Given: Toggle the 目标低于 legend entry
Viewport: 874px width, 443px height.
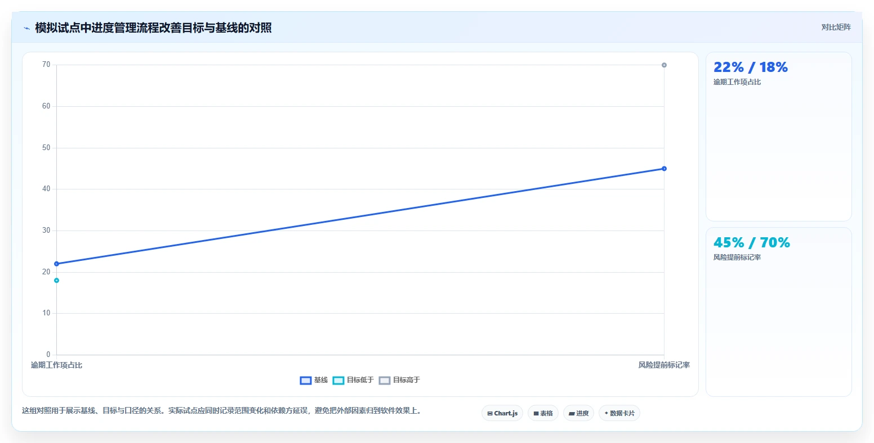Looking at the screenshot, I should tap(353, 380).
